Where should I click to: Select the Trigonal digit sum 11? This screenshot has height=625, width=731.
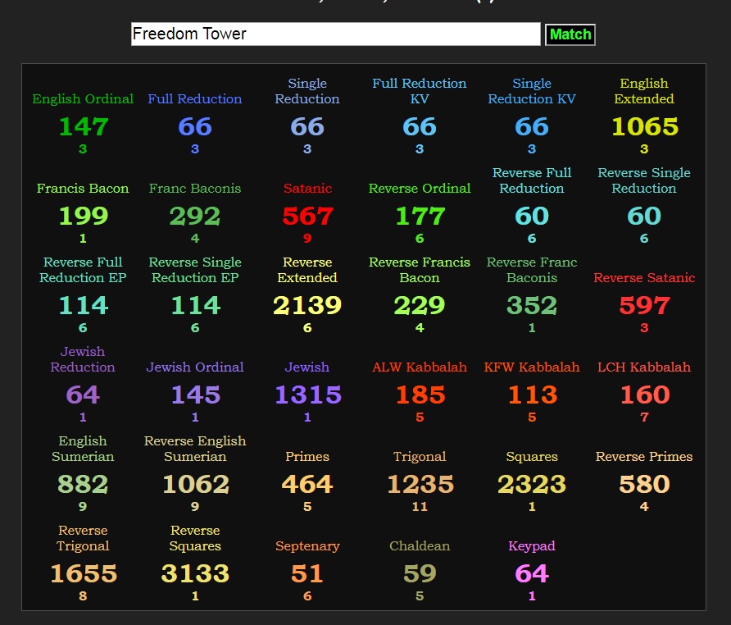coord(420,506)
